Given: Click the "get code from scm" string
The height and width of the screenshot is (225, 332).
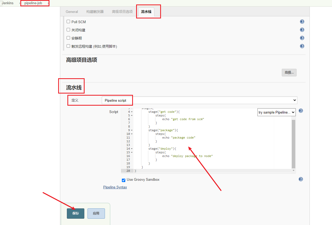Looking at the screenshot, I should pyautogui.click(x=188, y=119).
